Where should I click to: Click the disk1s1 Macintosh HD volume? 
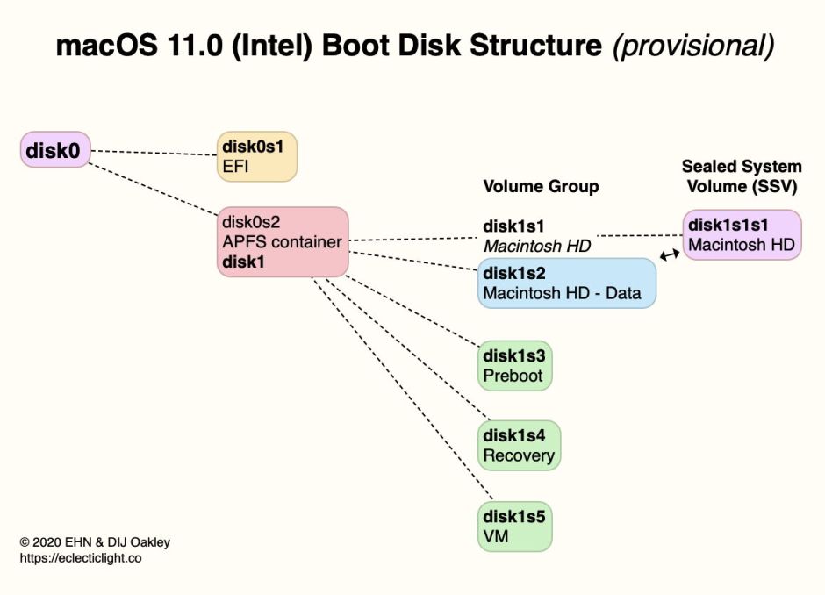pos(527,237)
